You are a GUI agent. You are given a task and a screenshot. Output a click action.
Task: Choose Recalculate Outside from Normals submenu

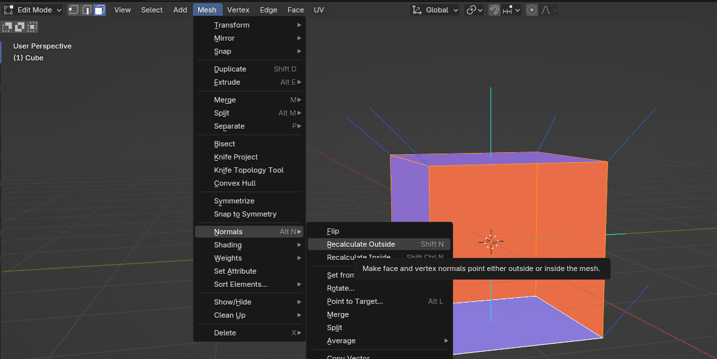coord(361,244)
